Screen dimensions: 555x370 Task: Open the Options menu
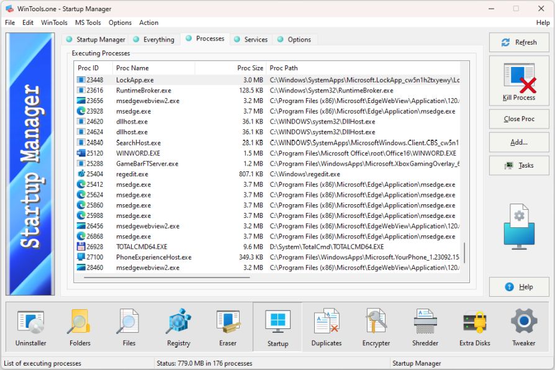coord(120,23)
